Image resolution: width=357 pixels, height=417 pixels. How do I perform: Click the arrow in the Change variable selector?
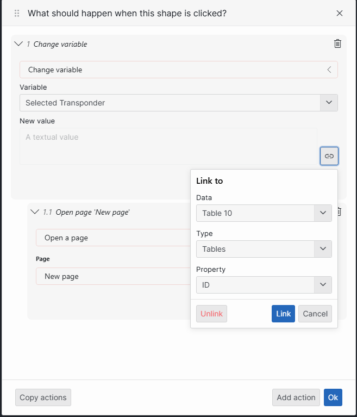329,70
